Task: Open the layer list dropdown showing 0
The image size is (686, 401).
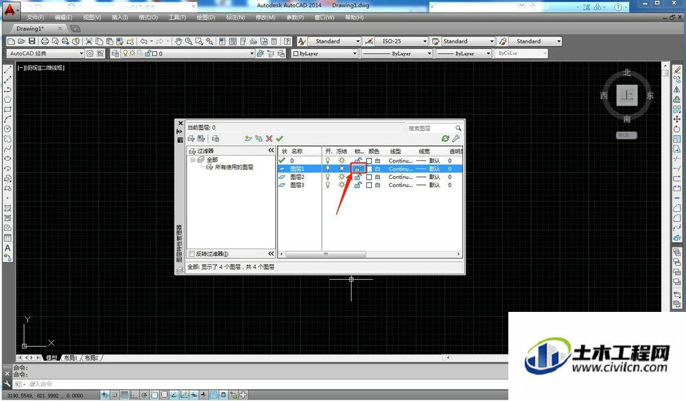Action: pyautogui.click(x=252, y=53)
